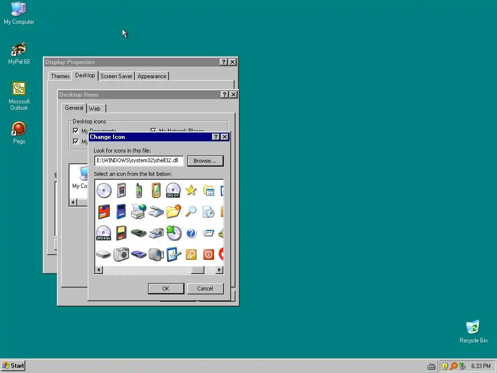Select the General tab in Desktop Items
This screenshot has width=497, height=373.
(74, 108)
